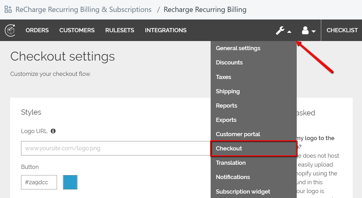Click ReCharge Recurring Billing & Subscriptions breadcrumb

(83, 10)
